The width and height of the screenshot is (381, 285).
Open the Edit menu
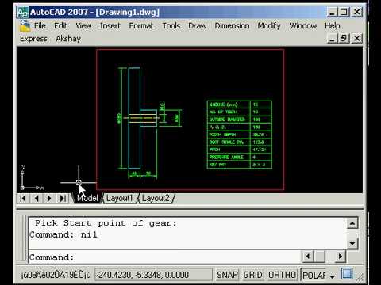[60, 26]
